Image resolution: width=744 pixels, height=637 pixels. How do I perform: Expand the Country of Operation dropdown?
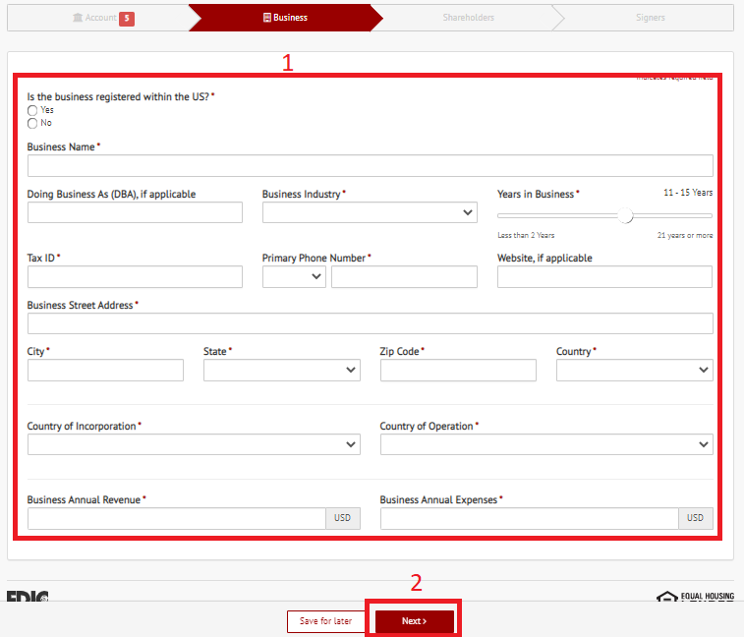(545, 444)
